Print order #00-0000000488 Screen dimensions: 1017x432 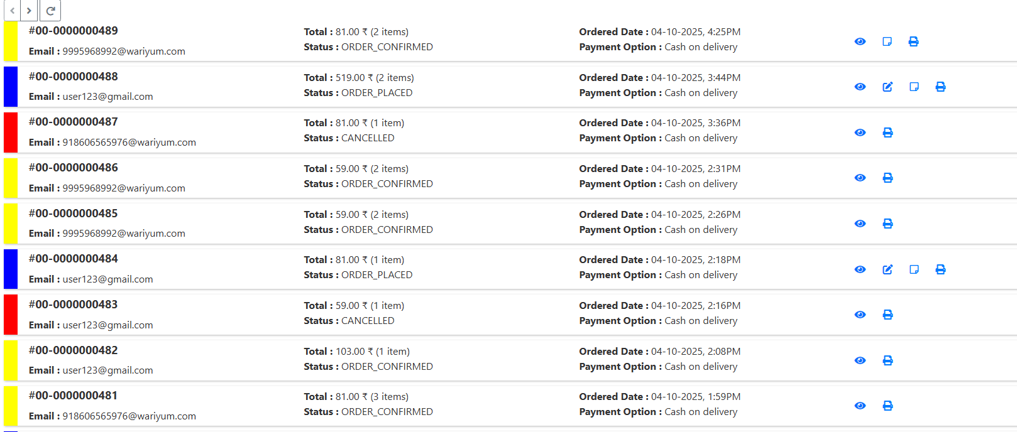(940, 87)
